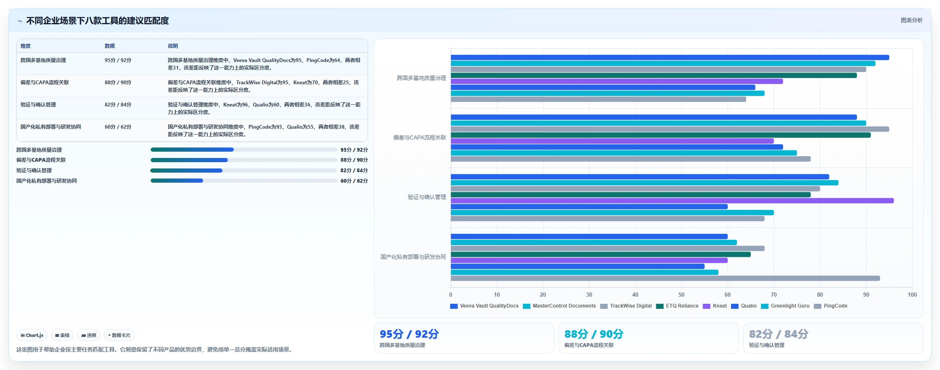Screen dimensions: 940x370
Task: Click chart y-axis label 国产化私有部署与研发协同
Action: (413, 257)
